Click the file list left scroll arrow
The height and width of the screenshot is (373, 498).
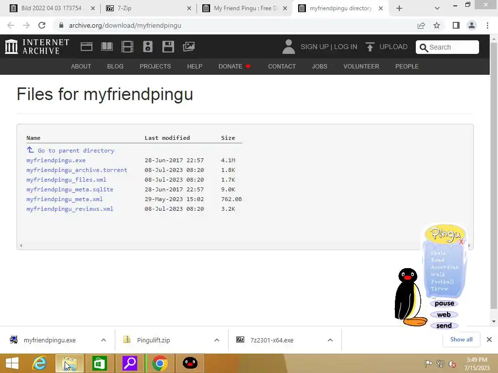point(21,245)
